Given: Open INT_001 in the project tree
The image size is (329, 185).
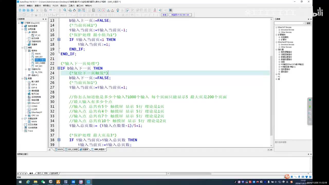Looking at the screenshot, I should tap(39, 66).
